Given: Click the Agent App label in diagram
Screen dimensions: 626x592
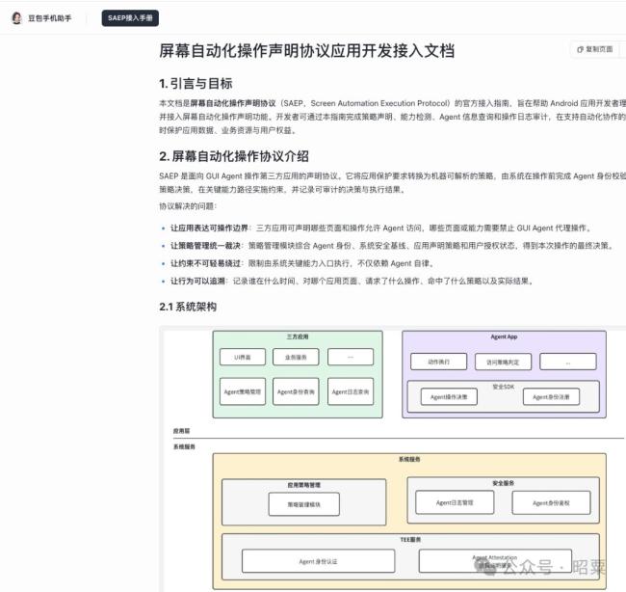Looking at the screenshot, I should [504, 336].
